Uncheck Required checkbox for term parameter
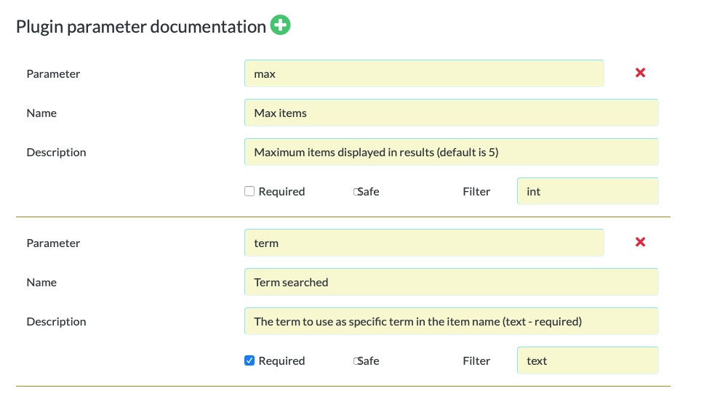The width and height of the screenshot is (712, 412). click(249, 360)
